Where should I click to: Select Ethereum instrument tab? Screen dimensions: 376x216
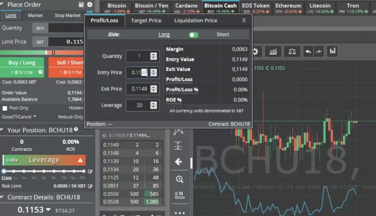pyautogui.click(x=288, y=8)
